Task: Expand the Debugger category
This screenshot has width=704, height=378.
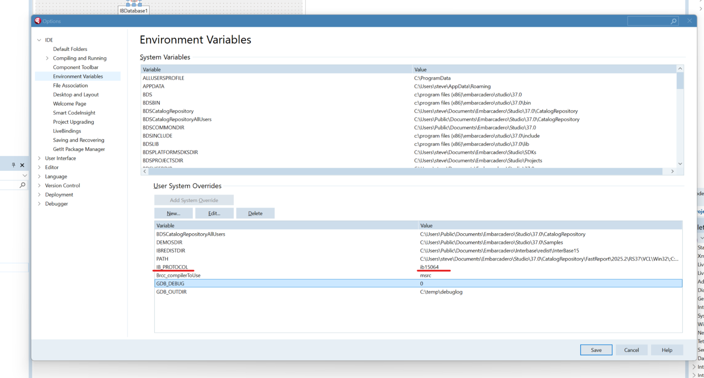Action: [39, 204]
